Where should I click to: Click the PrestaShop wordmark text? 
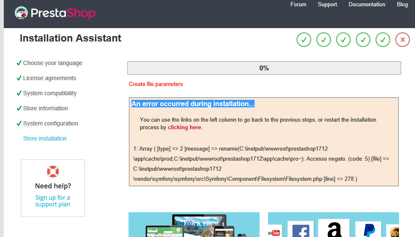(x=63, y=13)
